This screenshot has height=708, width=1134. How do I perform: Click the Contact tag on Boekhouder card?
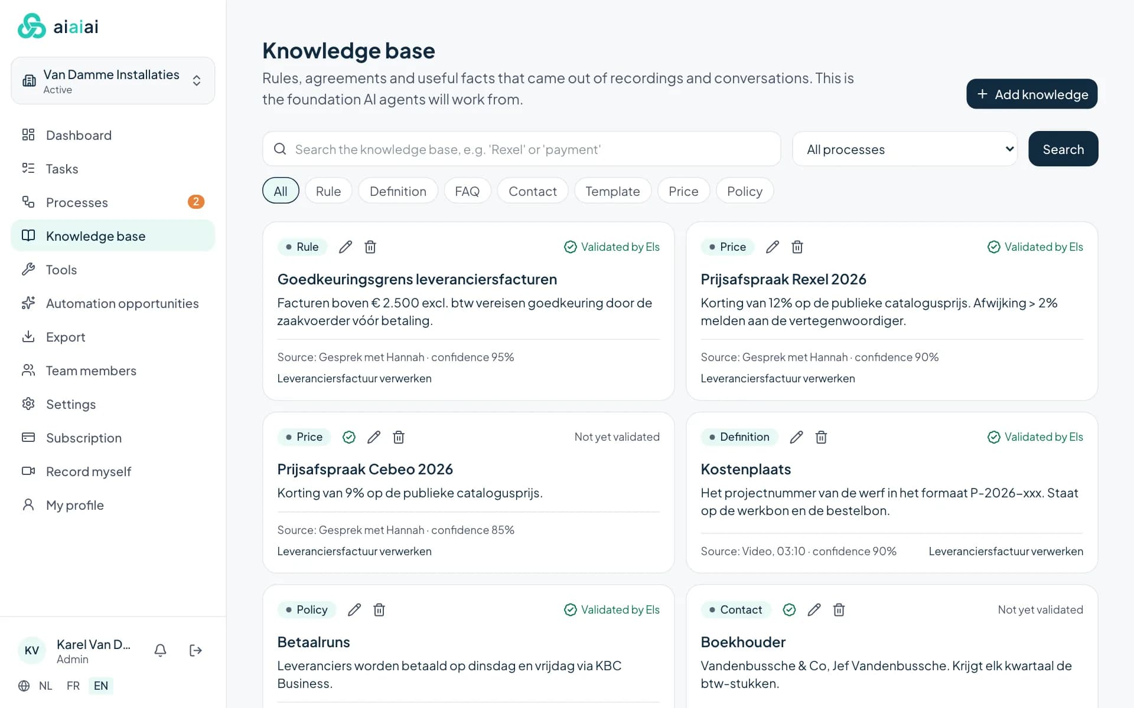coord(736,609)
